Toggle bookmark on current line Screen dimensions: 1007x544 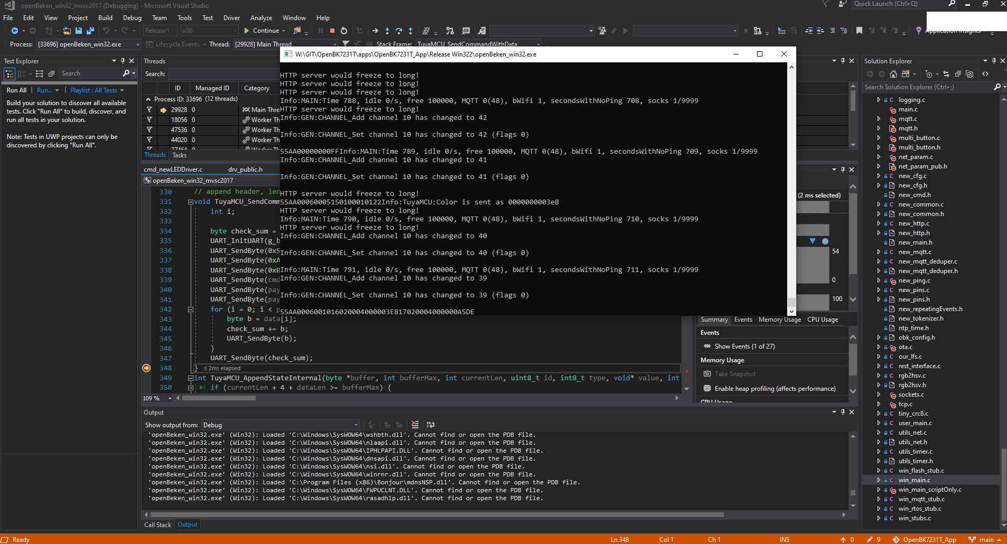(860, 31)
